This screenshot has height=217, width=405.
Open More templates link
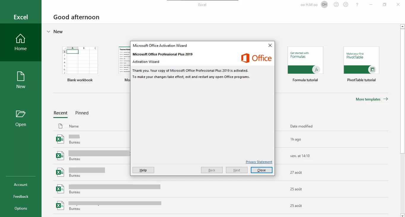372,99
